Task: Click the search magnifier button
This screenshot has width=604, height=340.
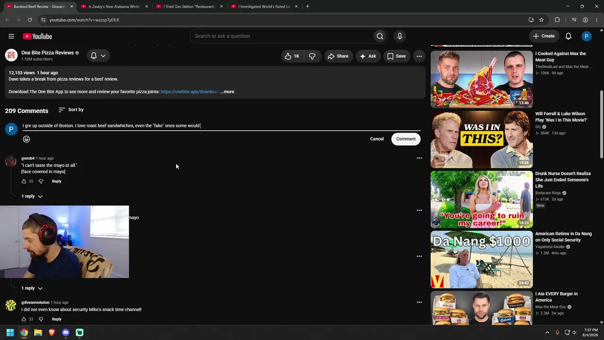Action: point(380,36)
